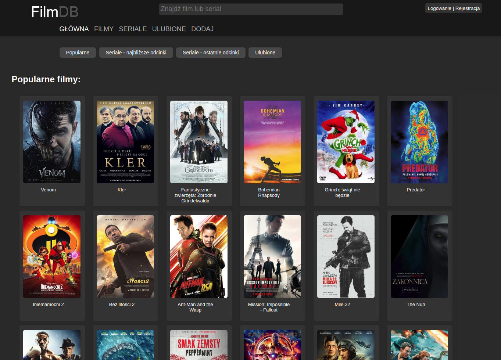The height and width of the screenshot is (360, 501).
Task: Open the Thanos superhero poster in the third row
Action: point(272,345)
